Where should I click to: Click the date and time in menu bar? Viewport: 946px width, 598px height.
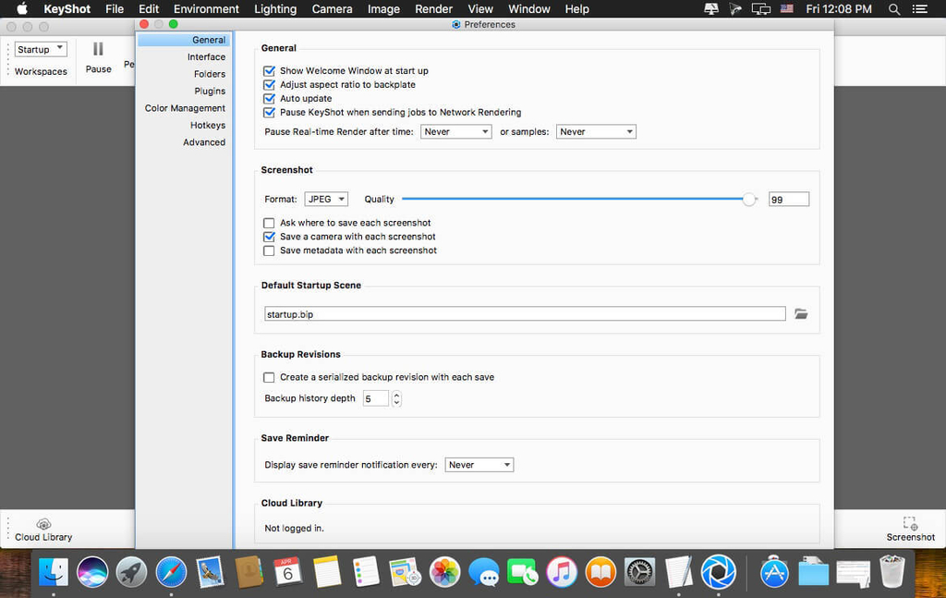click(839, 9)
